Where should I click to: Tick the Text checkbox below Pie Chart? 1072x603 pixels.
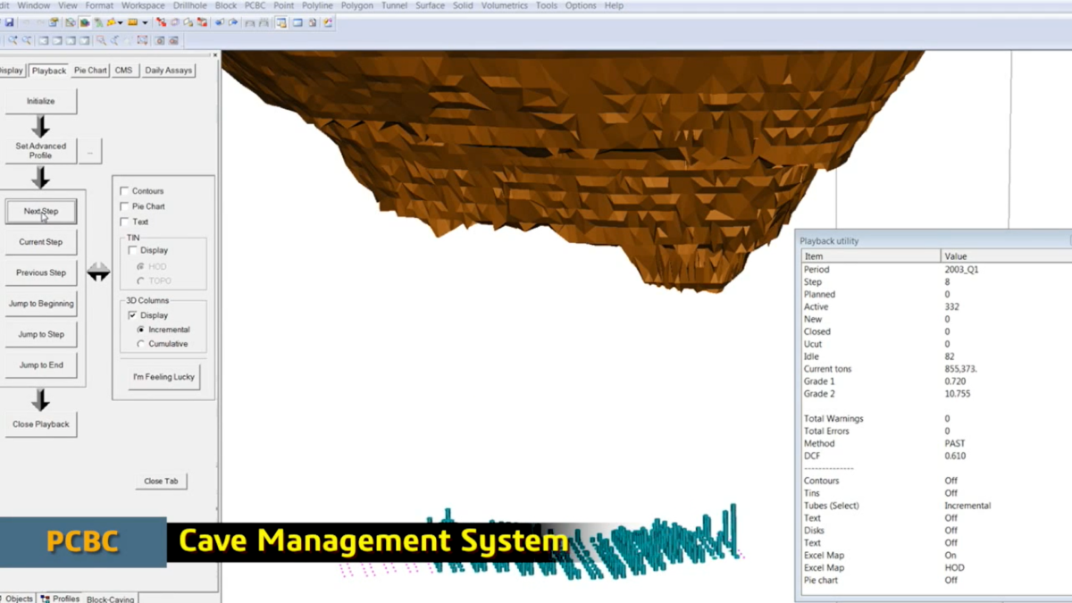(x=124, y=222)
